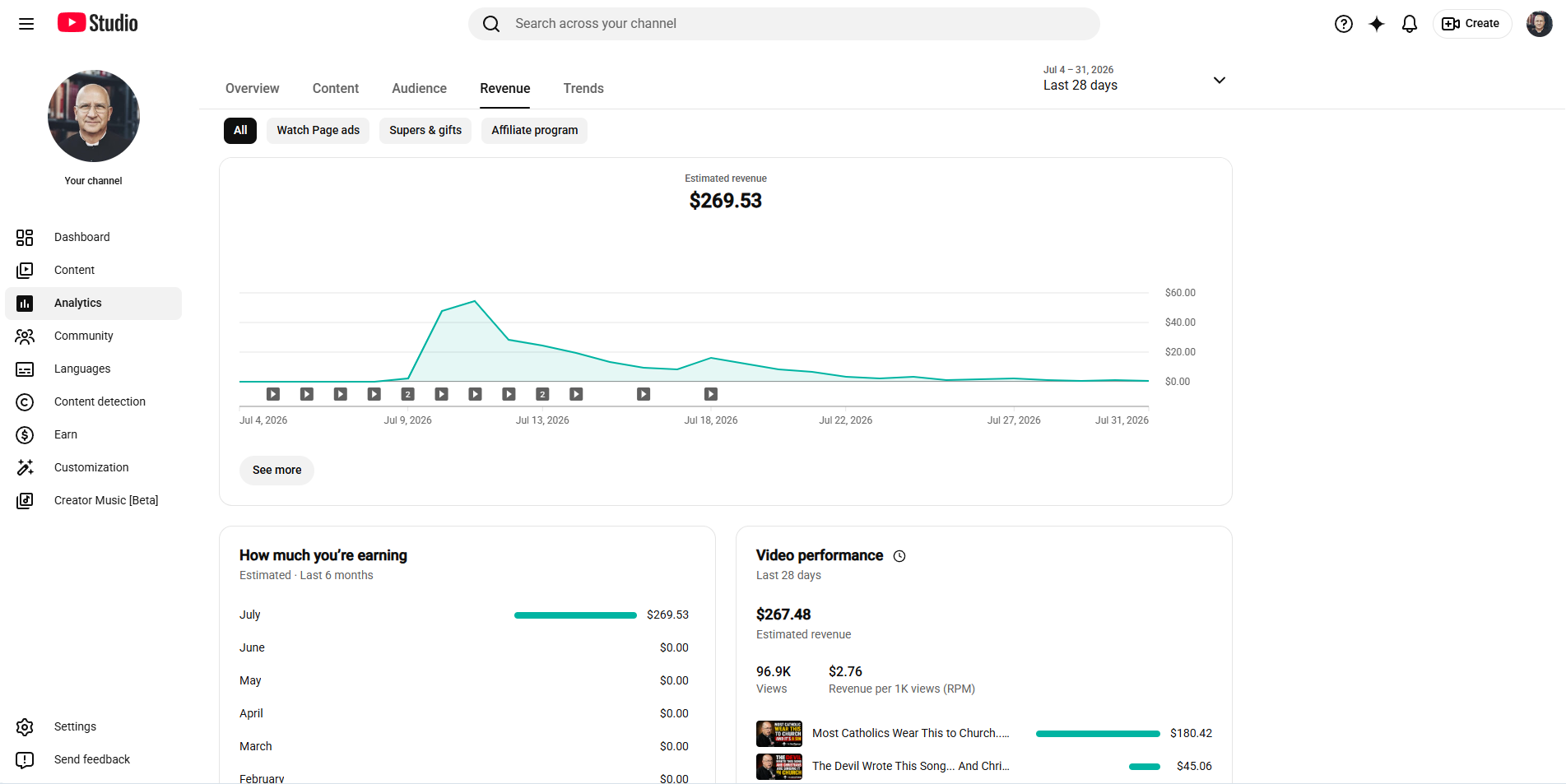This screenshot has width=1566, height=784.
Task: Filter by Watch Page ads
Action: pos(318,130)
